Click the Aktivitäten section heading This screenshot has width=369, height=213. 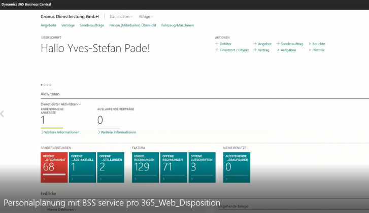pos(50,94)
